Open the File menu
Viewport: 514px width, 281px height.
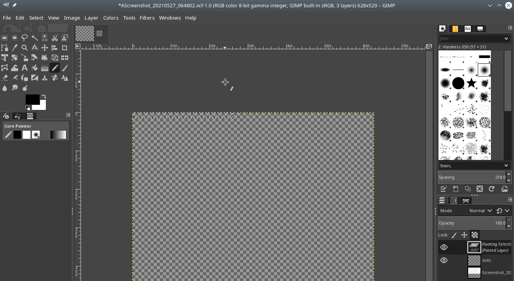coord(7,18)
